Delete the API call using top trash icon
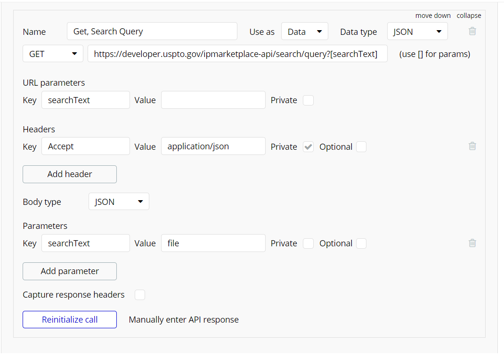The width and height of the screenshot is (504, 357). [472, 31]
